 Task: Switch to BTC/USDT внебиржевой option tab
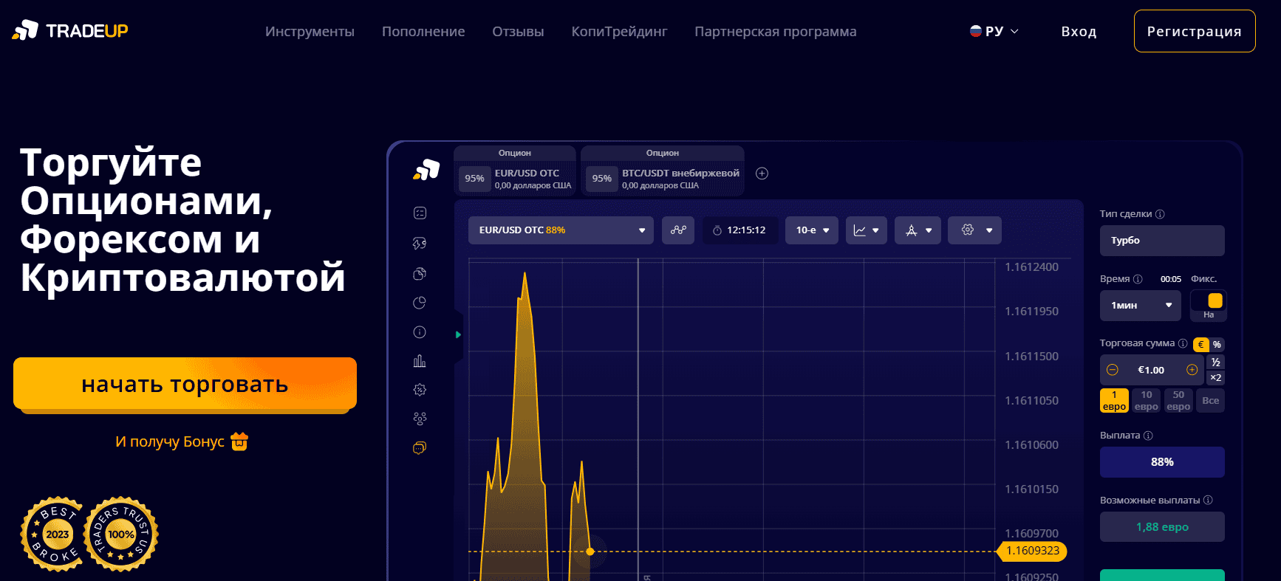pos(663,179)
